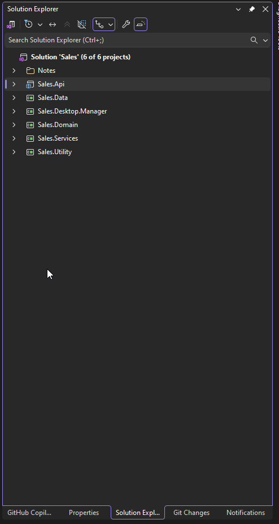Image resolution: width=279 pixels, height=524 pixels.
Task: Switch between solutions and folder views icon
Action: [x=11, y=24]
